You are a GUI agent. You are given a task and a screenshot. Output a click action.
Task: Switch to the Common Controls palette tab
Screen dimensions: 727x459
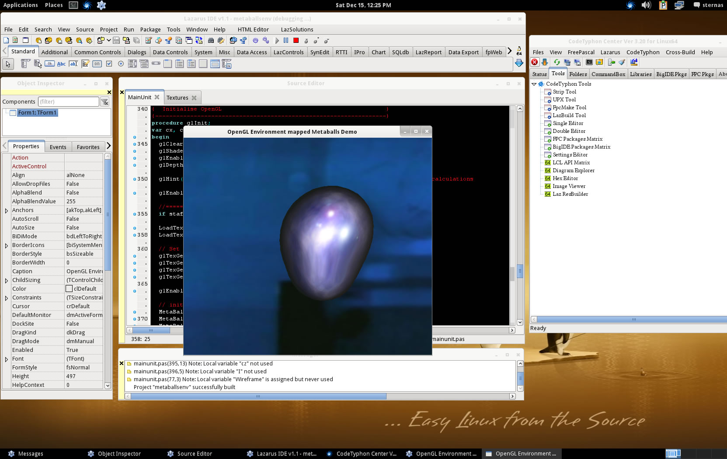point(97,52)
